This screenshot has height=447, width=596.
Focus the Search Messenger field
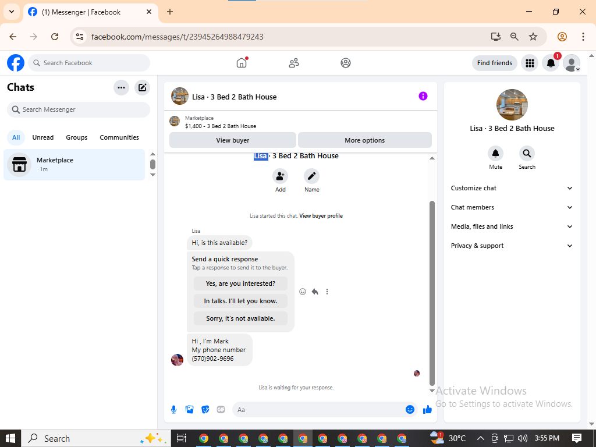(x=79, y=109)
